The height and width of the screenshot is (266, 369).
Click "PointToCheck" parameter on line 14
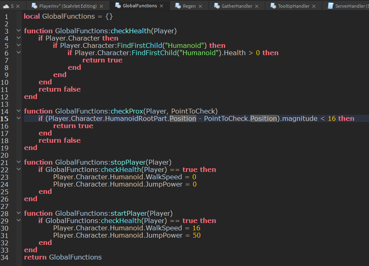(x=193, y=111)
